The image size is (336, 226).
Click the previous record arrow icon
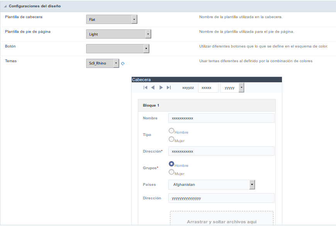153,87
